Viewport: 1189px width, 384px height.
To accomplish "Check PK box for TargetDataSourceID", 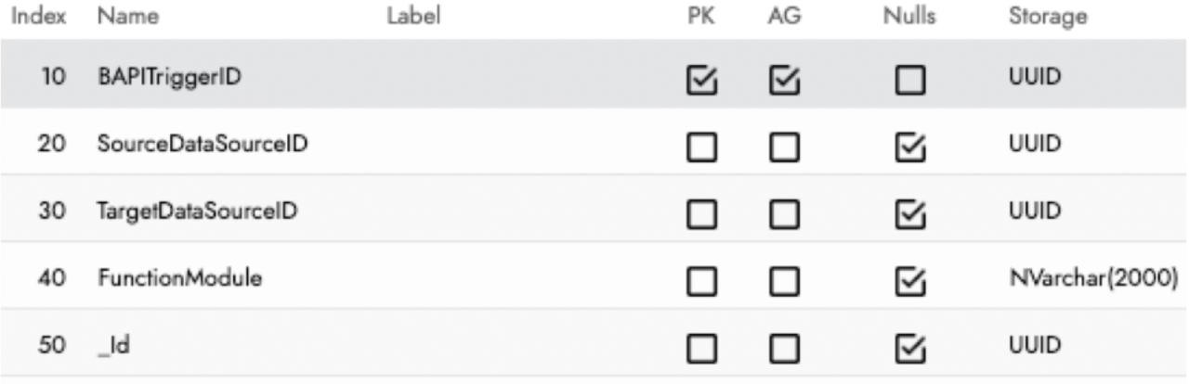I will click(700, 215).
